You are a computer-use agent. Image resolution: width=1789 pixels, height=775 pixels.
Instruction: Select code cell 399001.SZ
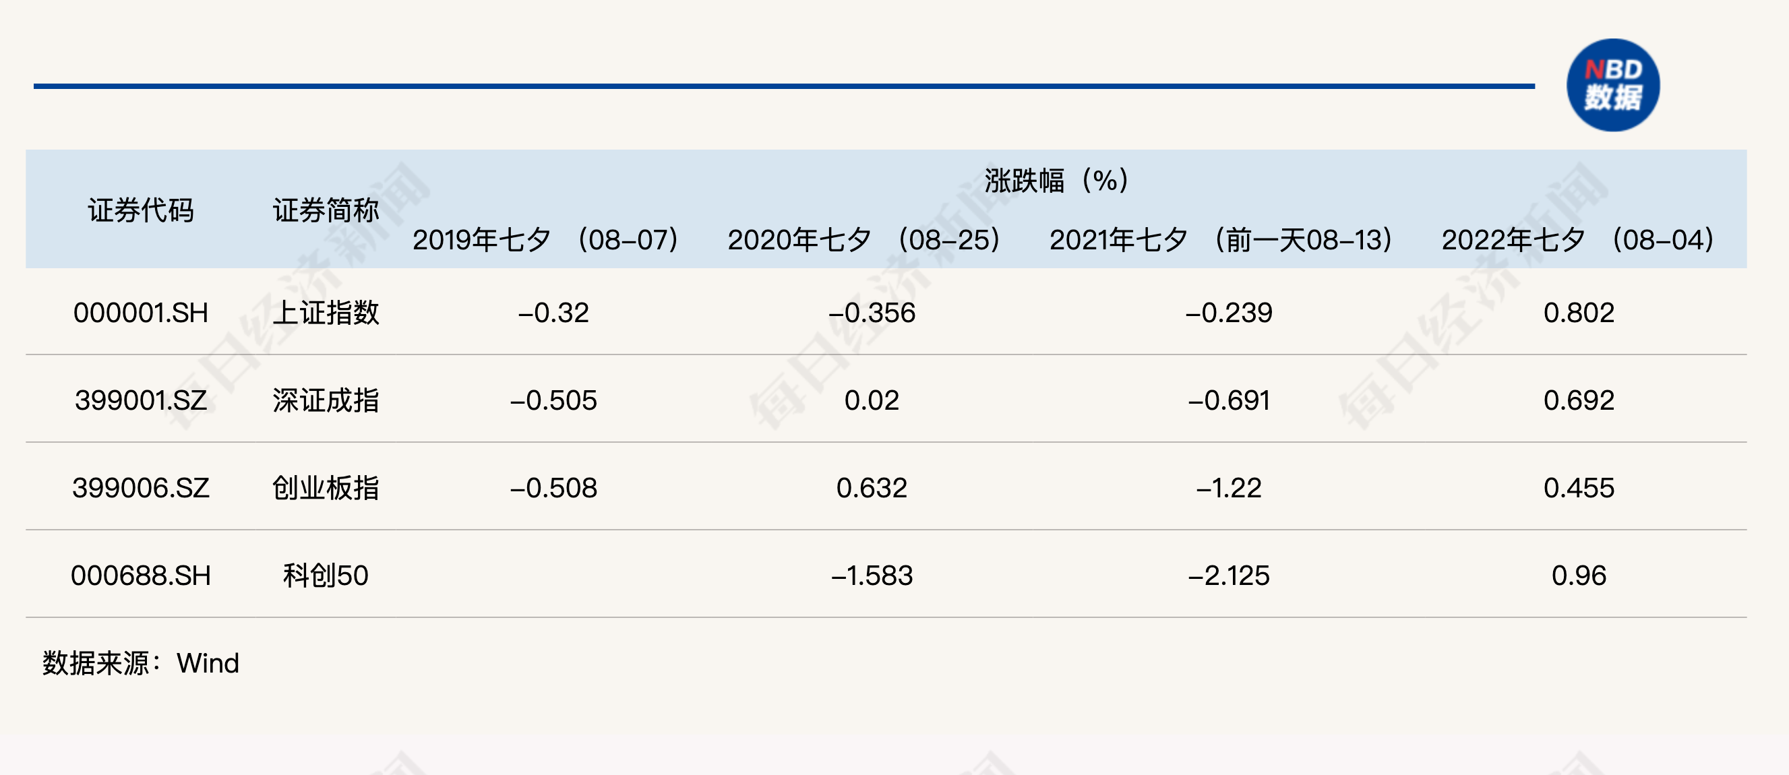(140, 400)
